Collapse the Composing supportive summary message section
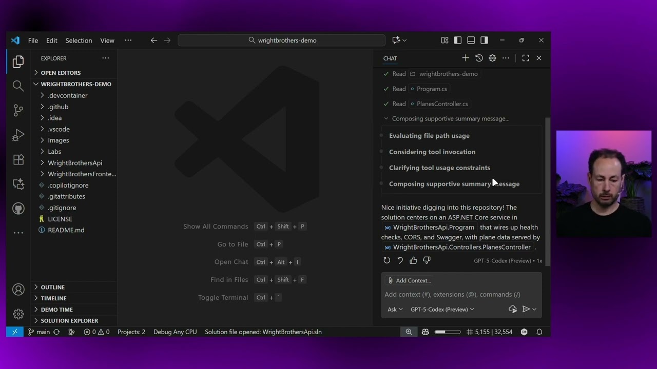 coord(447,118)
